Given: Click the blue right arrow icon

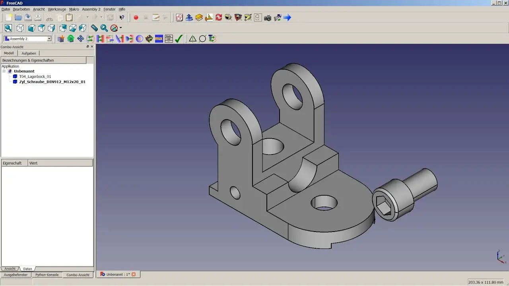Looking at the screenshot, I should coord(288,17).
